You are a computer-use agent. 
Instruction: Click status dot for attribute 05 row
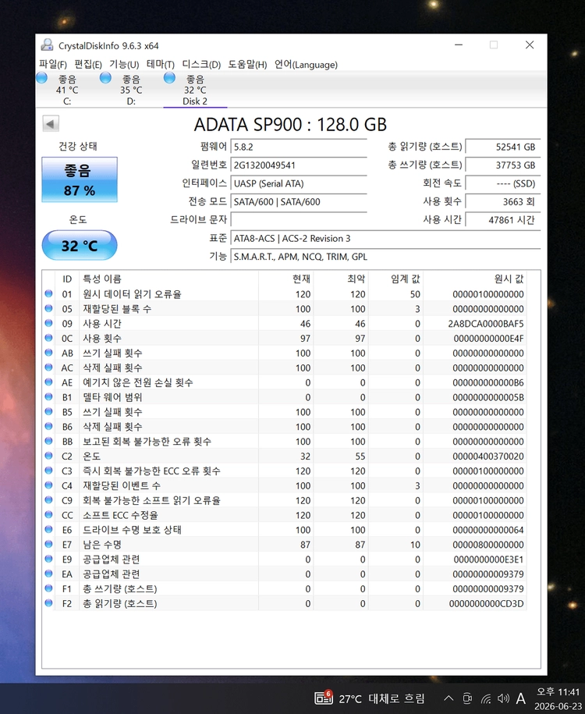pos(48,308)
